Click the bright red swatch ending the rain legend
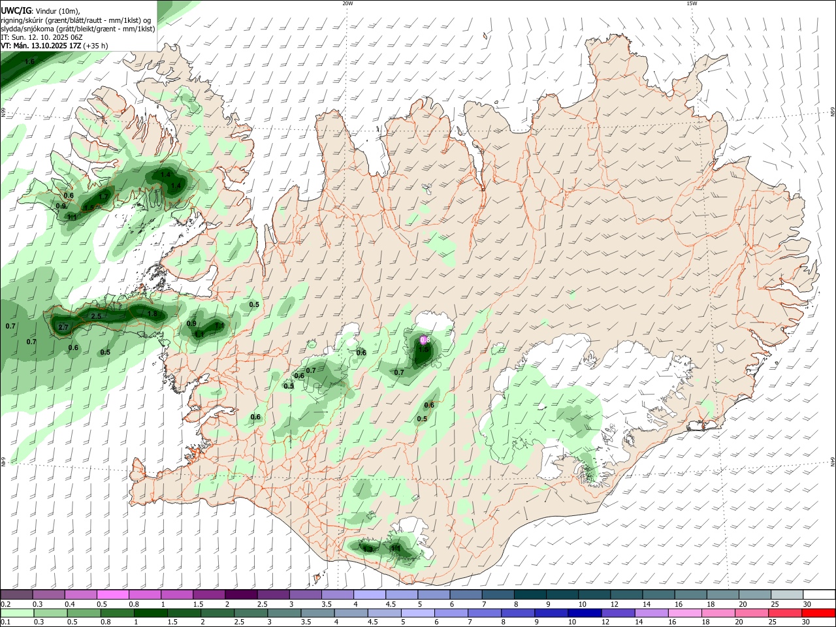 [820, 613]
